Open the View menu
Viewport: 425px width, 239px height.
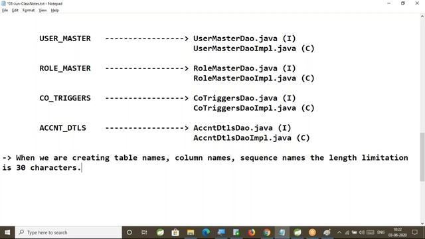[42, 11]
